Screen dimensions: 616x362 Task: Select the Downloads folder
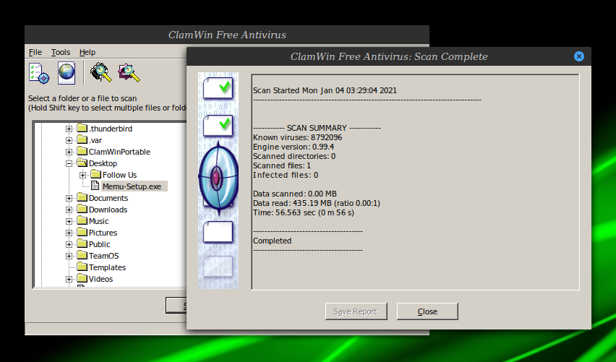(108, 210)
